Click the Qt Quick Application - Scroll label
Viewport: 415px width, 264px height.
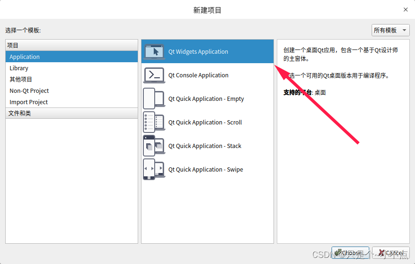205,122
